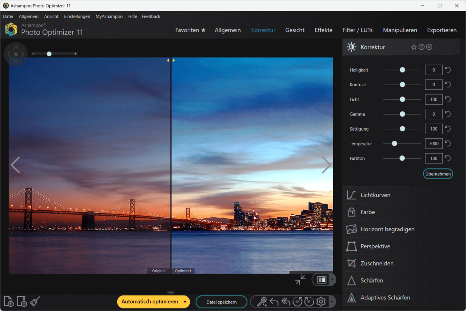The height and width of the screenshot is (311, 466).
Task: Click the broom cleanup icon
Action: tap(34, 301)
